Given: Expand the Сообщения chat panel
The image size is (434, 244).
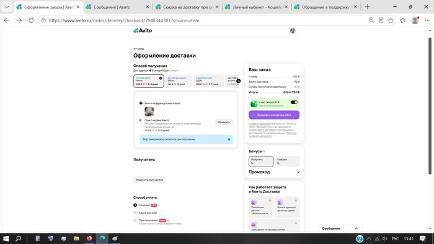Looking at the screenshot, I should coord(340,229).
